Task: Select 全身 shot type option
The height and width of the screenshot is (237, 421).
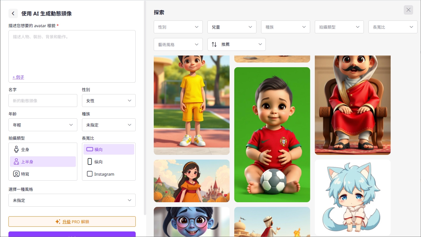Action: [43, 149]
